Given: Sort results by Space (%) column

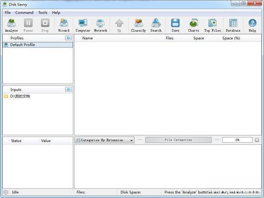Looking at the screenshot, I should pos(231,38).
